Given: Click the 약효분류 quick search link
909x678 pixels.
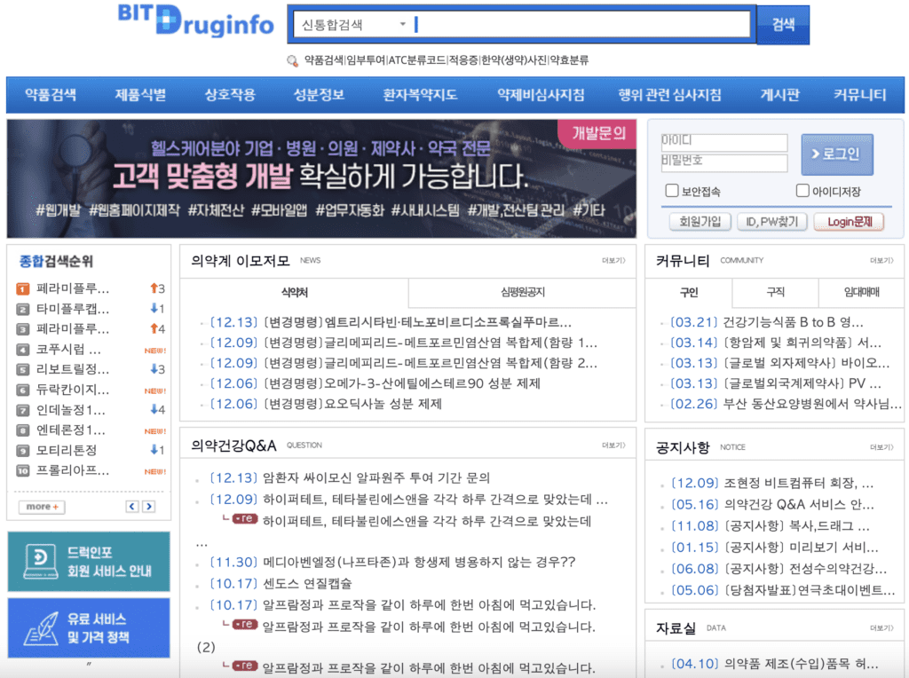Looking at the screenshot, I should 569,60.
